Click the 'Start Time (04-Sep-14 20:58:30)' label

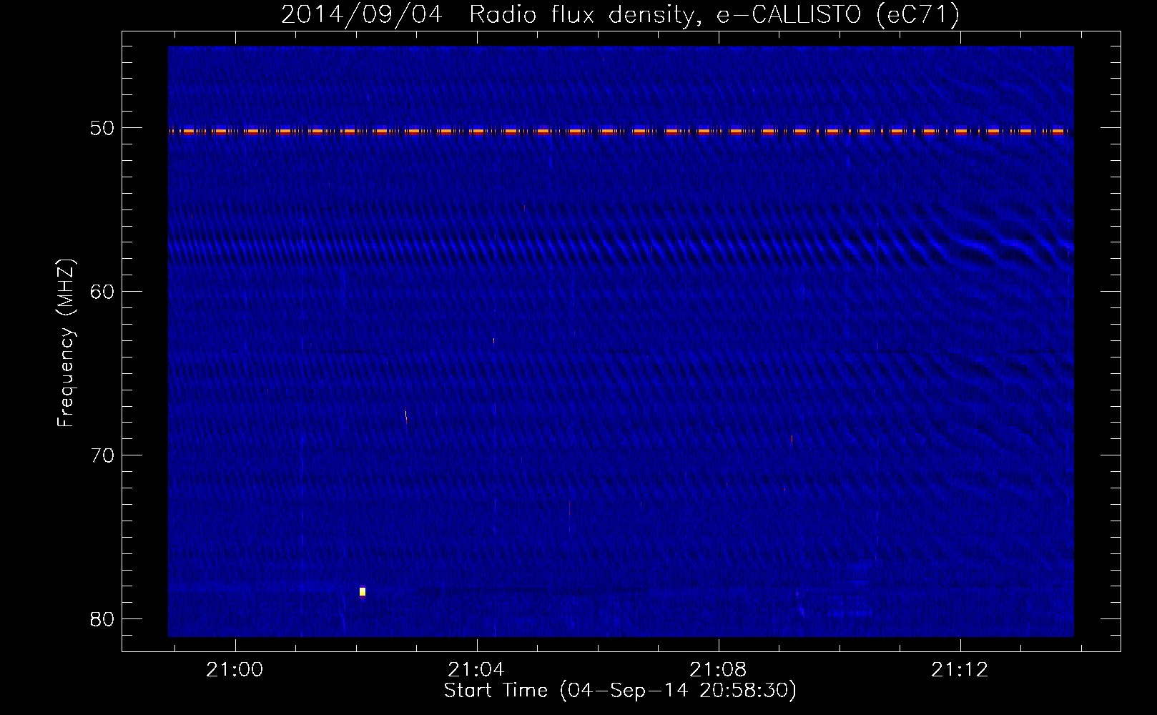620,691
